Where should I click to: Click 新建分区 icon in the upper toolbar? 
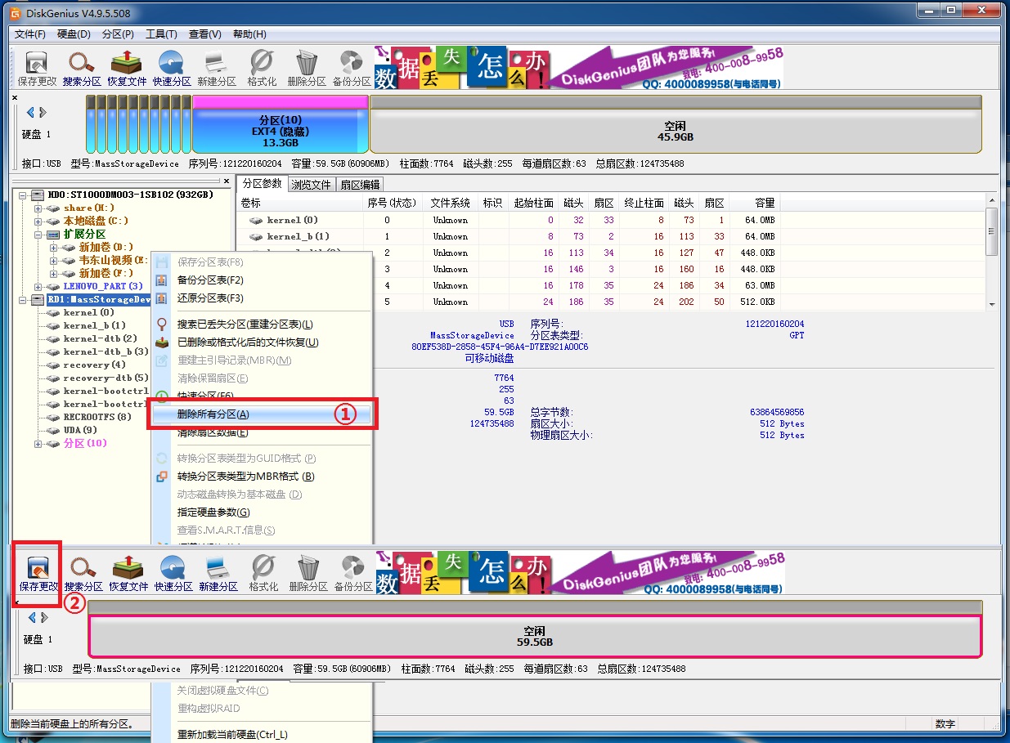(x=217, y=68)
